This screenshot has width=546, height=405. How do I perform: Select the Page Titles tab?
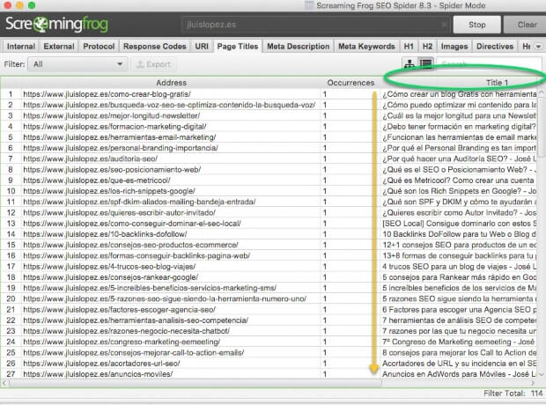click(x=238, y=47)
